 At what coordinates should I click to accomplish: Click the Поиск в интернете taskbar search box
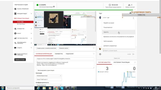[x=20, y=88]
